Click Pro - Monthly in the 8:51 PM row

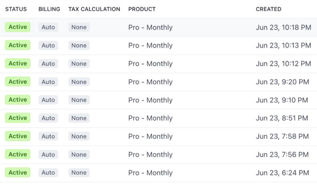click(150, 118)
